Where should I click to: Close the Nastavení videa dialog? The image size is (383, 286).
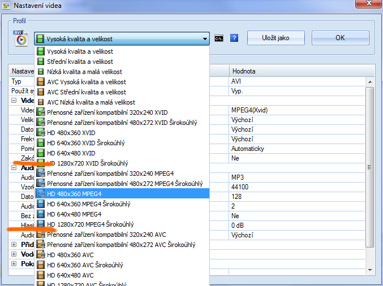[369, 3]
